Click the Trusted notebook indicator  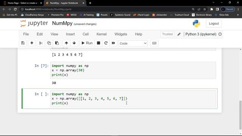[167, 34]
